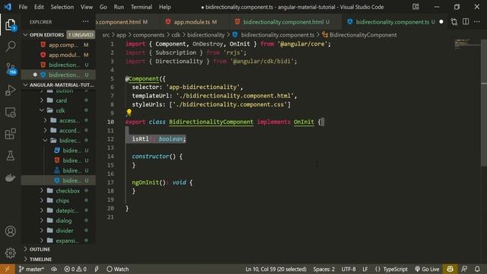This screenshot has height=274, width=487.
Task: Click Ln 10, Col 59 cursor position
Action: pyautogui.click(x=275, y=269)
